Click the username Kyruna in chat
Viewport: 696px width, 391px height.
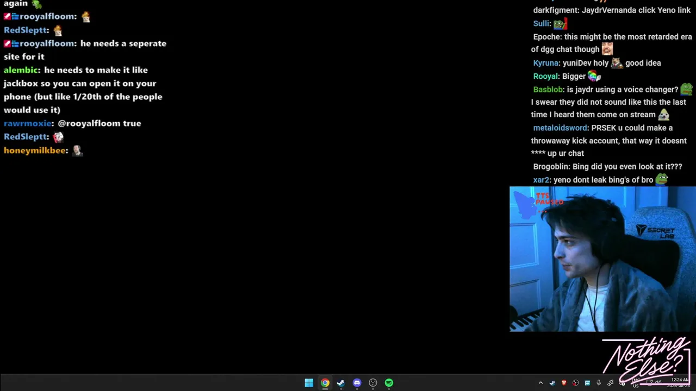[545, 63]
